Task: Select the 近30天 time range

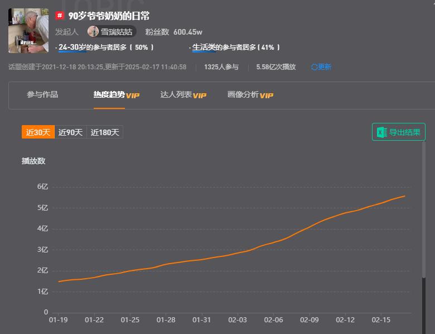Action: tap(38, 132)
